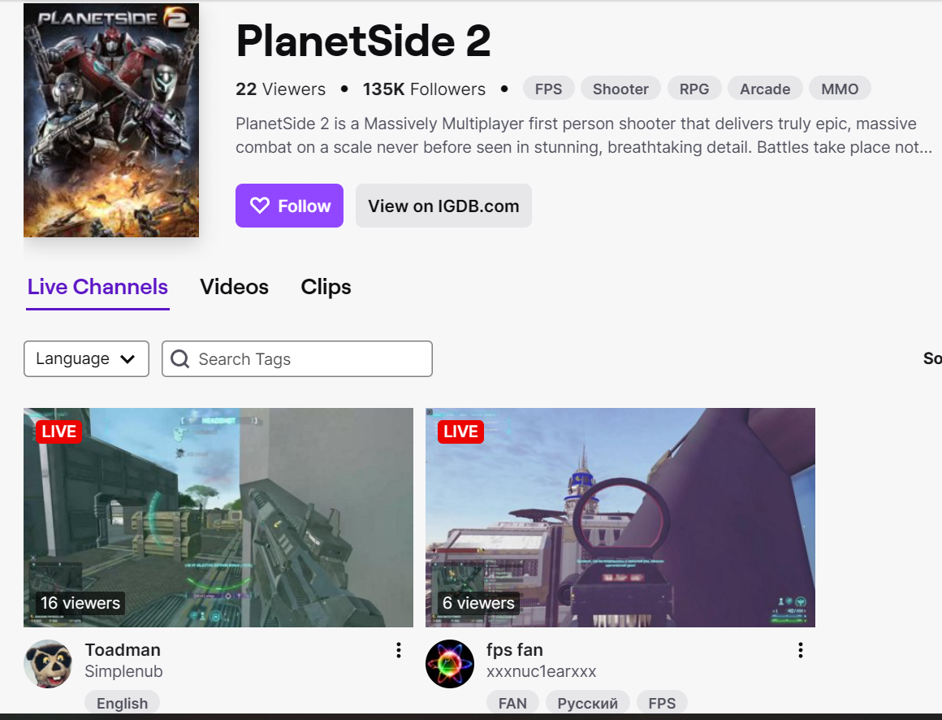
Task: Open more options menu for fps fan stream
Action: point(800,649)
